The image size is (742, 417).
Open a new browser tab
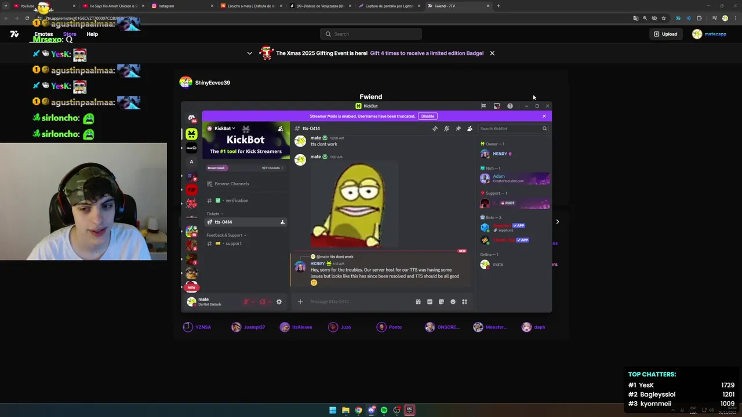tap(499, 6)
